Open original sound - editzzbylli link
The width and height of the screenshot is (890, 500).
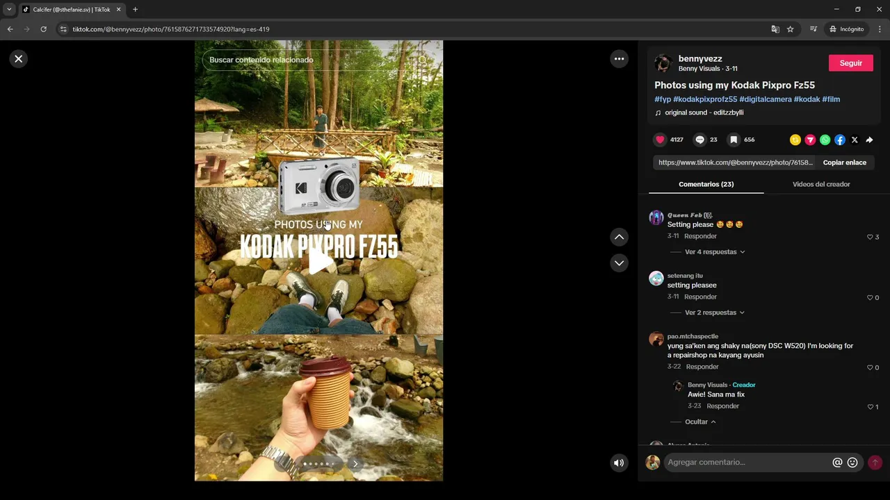704,112
